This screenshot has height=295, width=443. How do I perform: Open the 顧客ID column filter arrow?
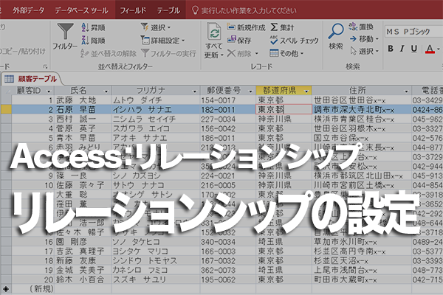(x=49, y=91)
